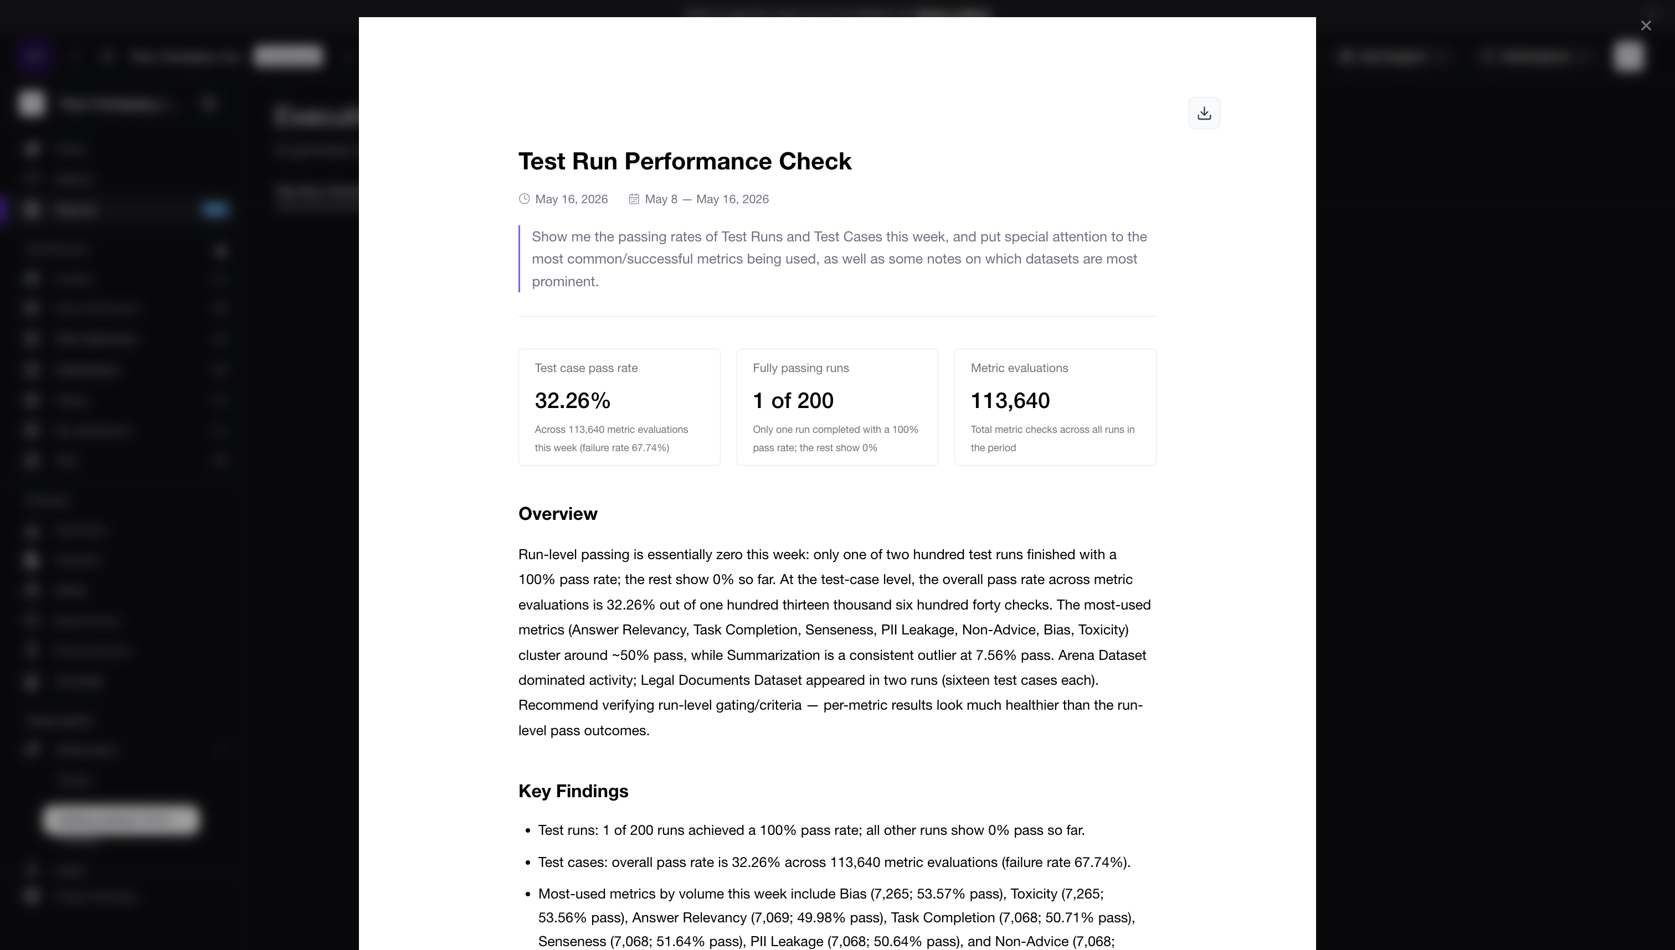This screenshot has width=1675, height=950.
Task: Click the 'Fully passing runs' card label
Action: click(800, 368)
